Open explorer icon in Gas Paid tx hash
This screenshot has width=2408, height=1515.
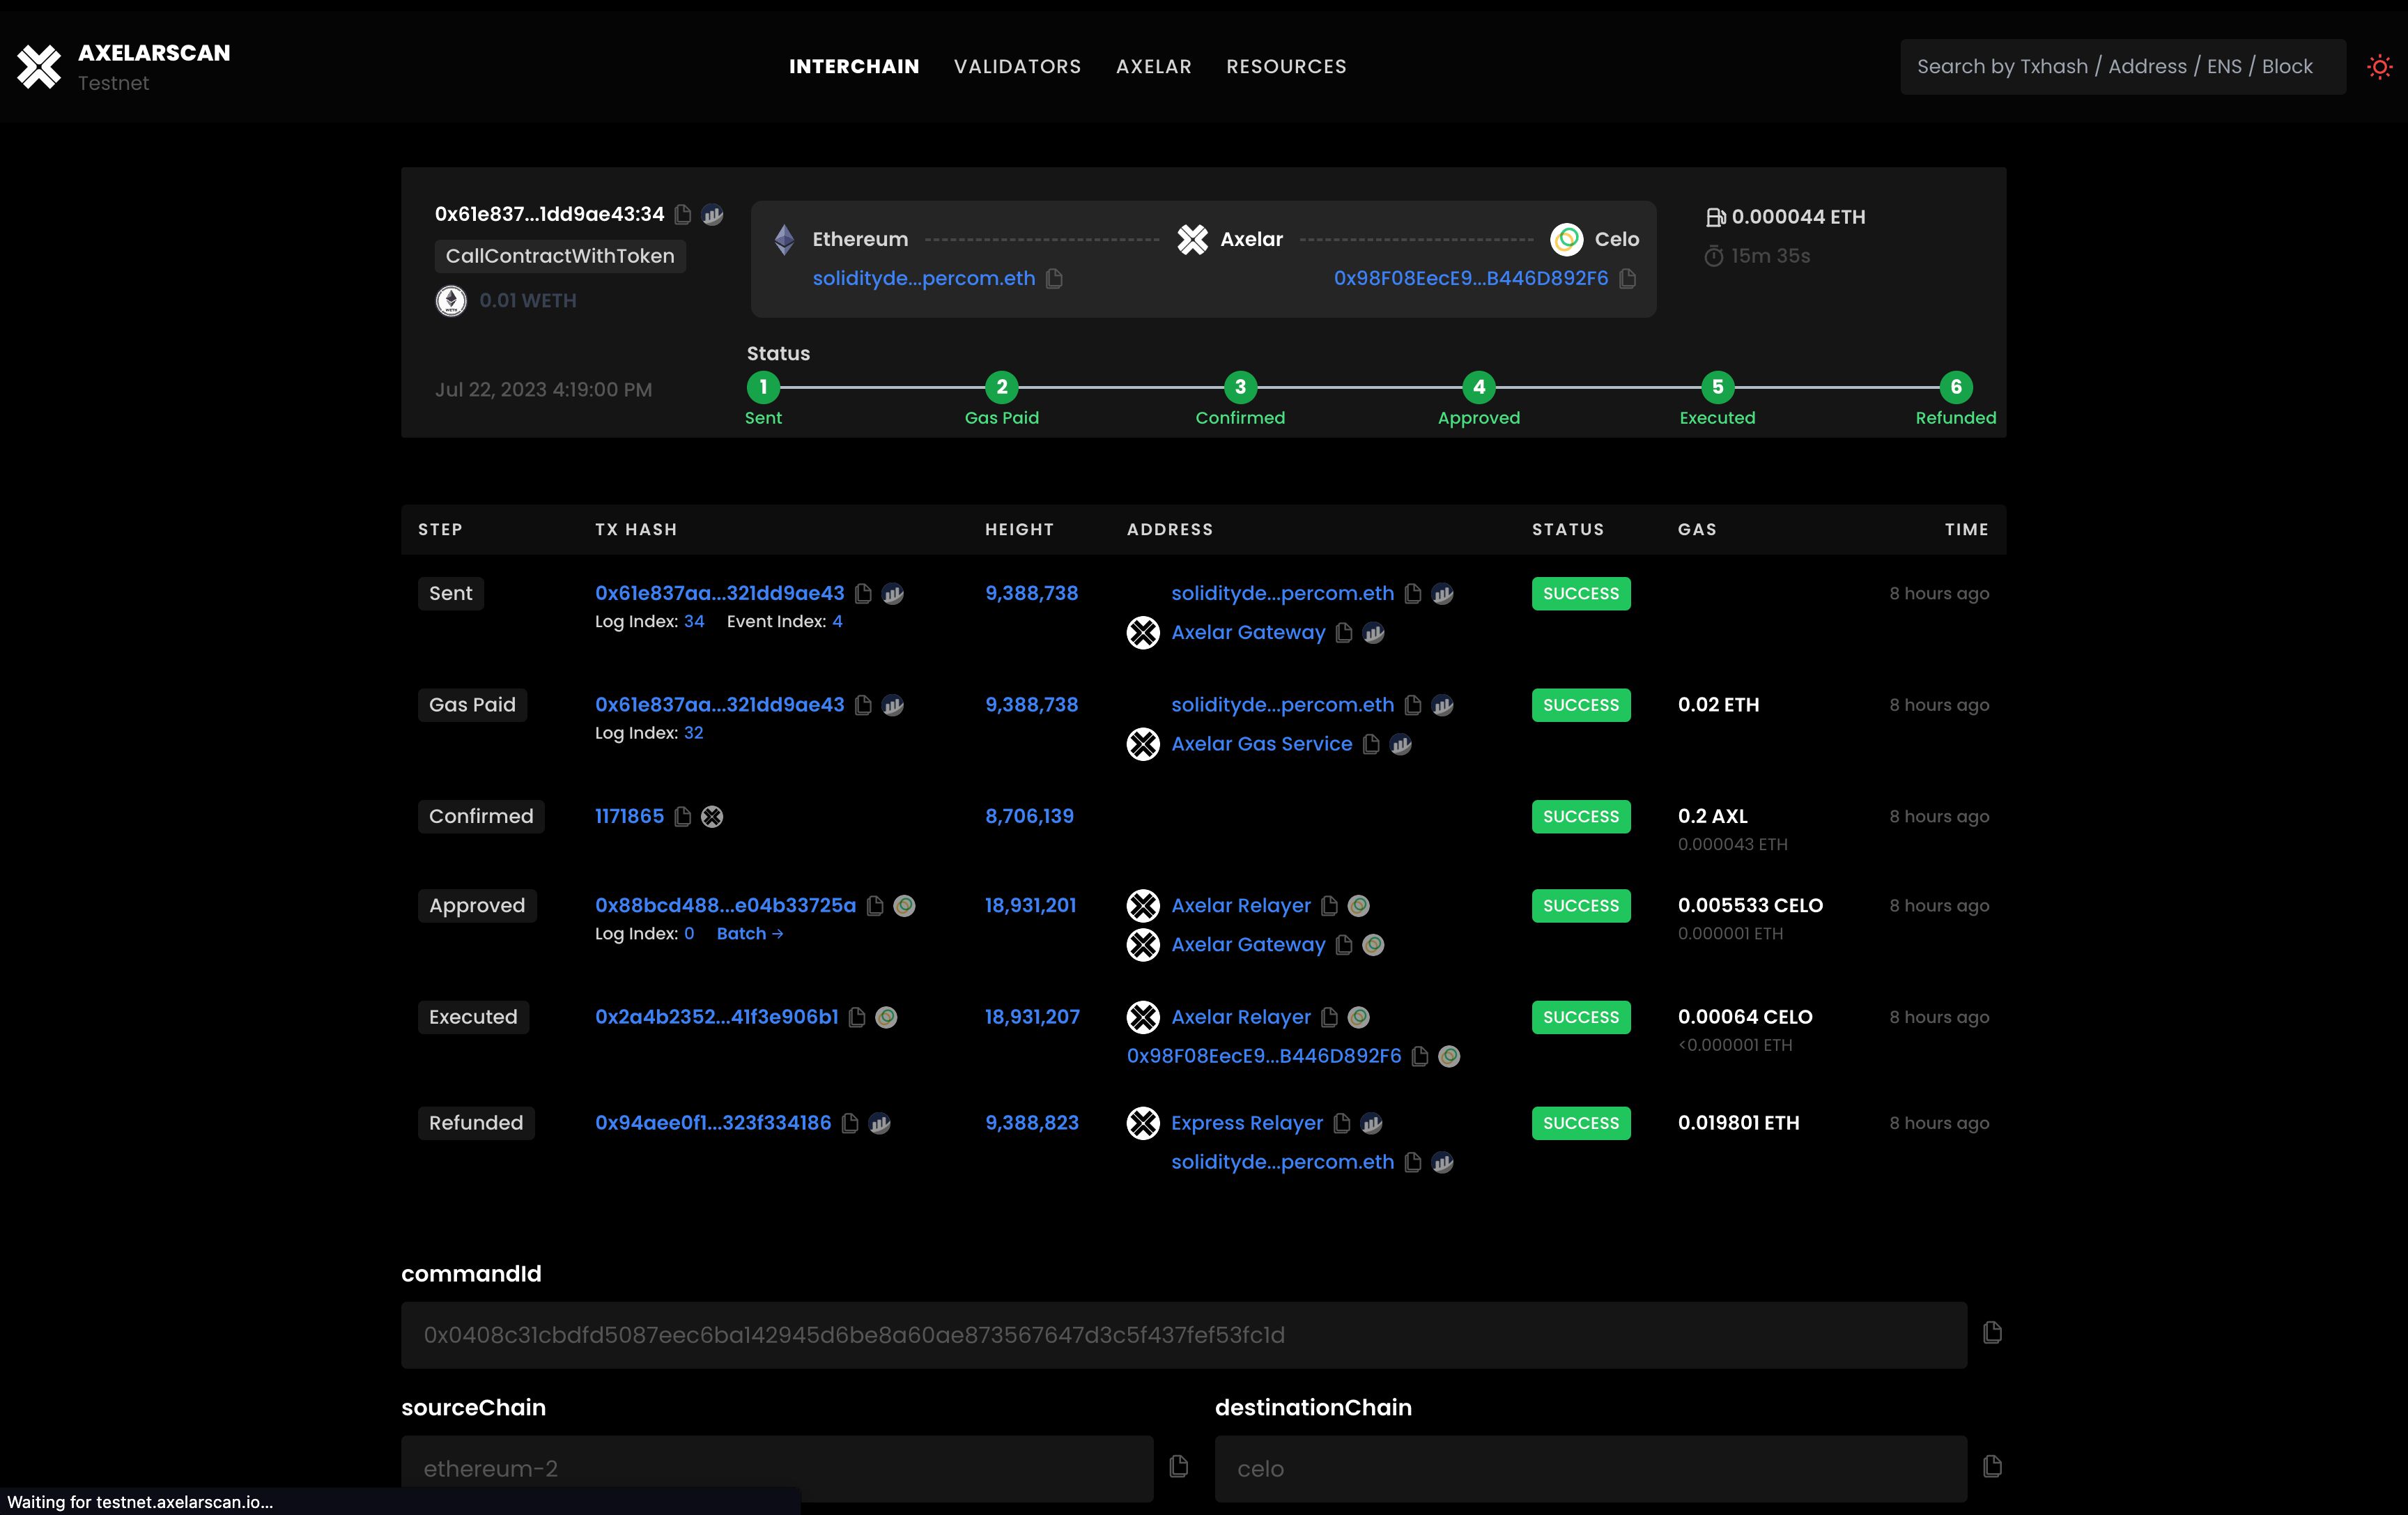[893, 705]
